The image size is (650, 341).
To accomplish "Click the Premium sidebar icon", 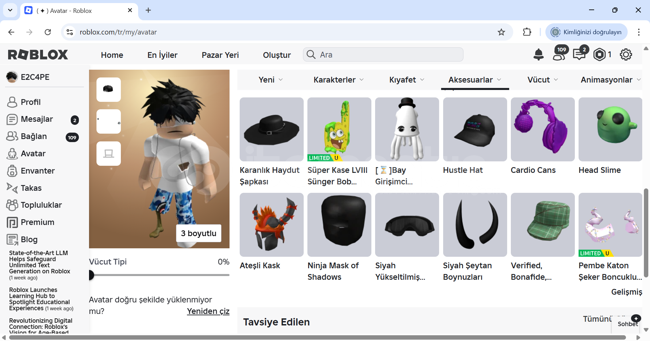I will click(x=12, y=222).
